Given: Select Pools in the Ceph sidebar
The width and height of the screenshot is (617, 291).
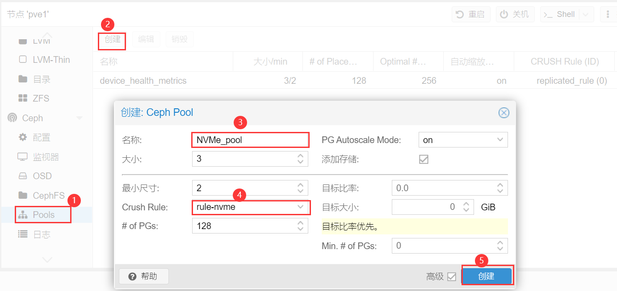Looking at the screenshot, I should (x=42, y=214).
